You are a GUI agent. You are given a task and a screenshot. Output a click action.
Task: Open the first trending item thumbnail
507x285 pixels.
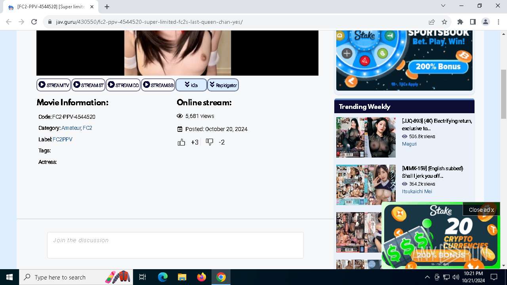(366, 137)
